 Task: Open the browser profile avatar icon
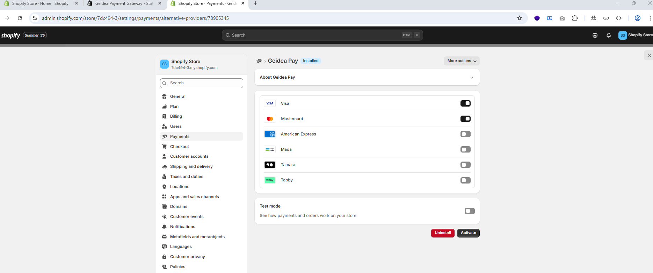pos(638,18)
